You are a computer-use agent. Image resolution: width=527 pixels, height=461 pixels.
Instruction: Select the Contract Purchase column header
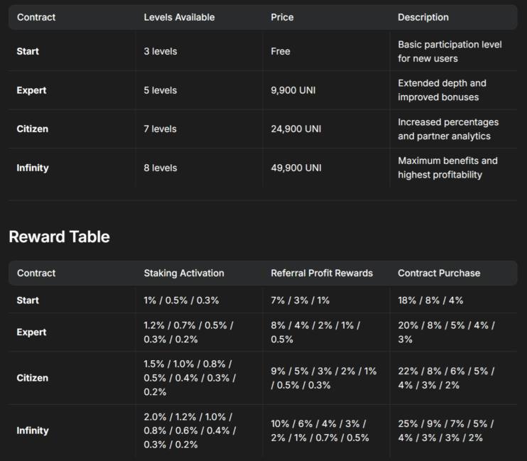pyautogui.click(x=439, y=273)
